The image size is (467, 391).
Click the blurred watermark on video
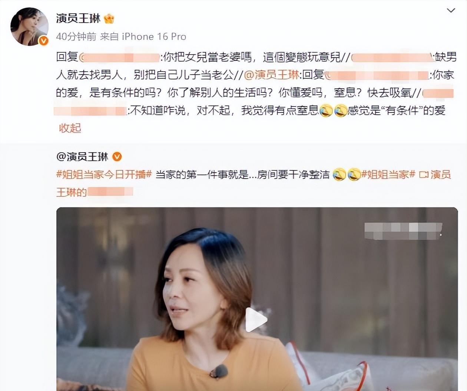coord(403,231)
